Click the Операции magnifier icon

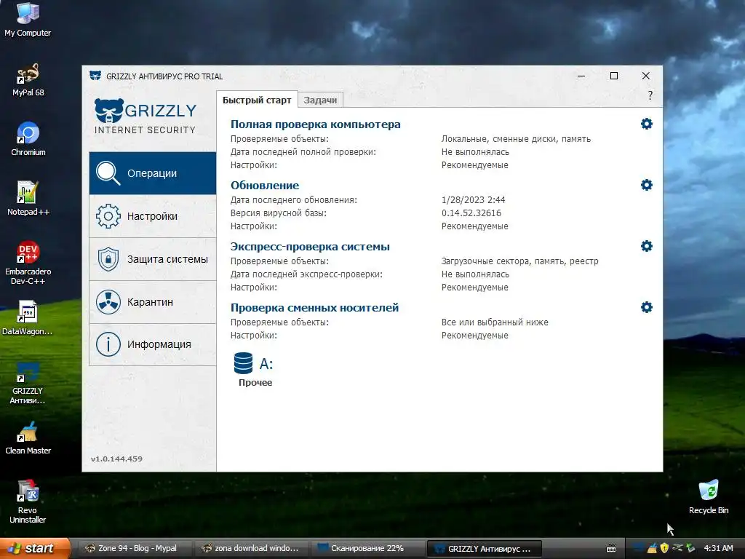tap(108, 173)
